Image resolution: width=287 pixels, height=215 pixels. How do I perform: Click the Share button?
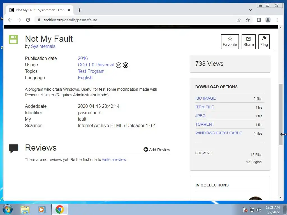249,42
